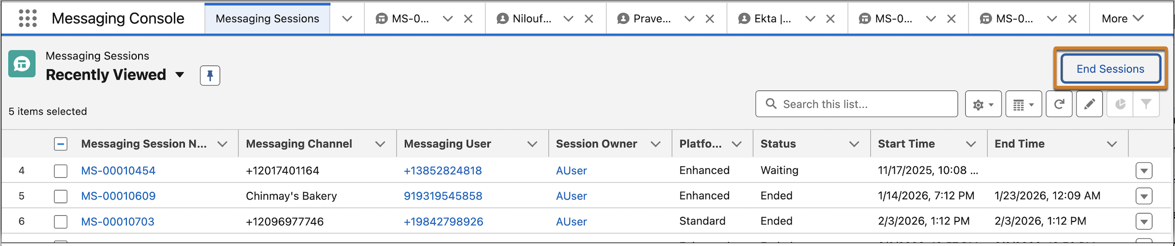This screenshot has height=246, width=1175.
Task: Open AUser owner in MS-00010454 row
Action: [x=571, y=171]
